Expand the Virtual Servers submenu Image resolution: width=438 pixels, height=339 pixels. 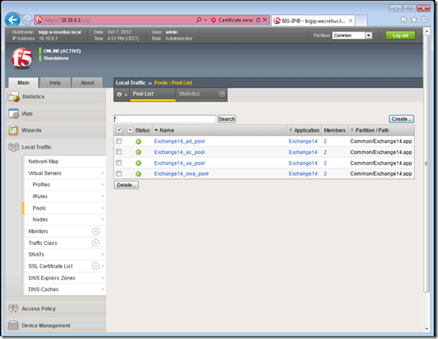[x=102, y=173]
